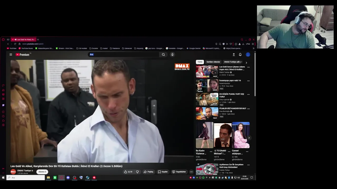Screen dimensions: 337x189
Task: Open 'EN DÜŞÜK PUANLI YURT DIŞI TURU!' title
Action: tap(232, 95)
